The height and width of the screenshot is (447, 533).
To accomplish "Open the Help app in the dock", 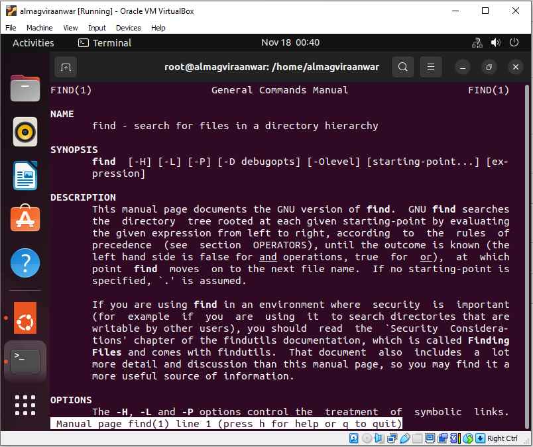I will [x=25, y=263].
